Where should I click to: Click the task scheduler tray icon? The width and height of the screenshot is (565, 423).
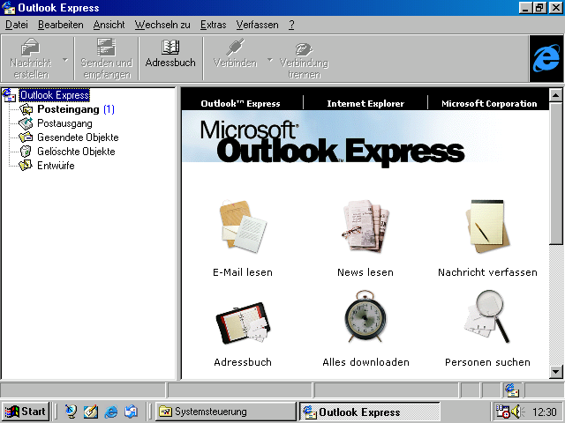click(502, 412)
